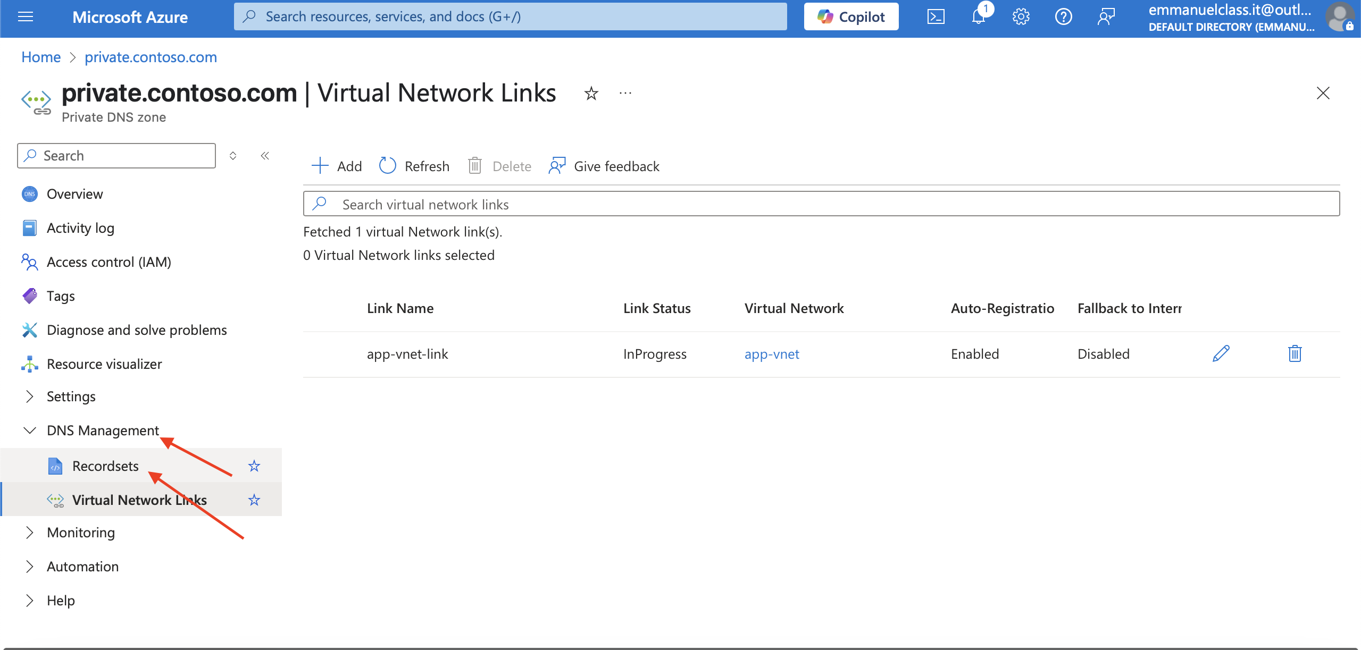Open the Azure portal hamburger menu

click(26, 17)
